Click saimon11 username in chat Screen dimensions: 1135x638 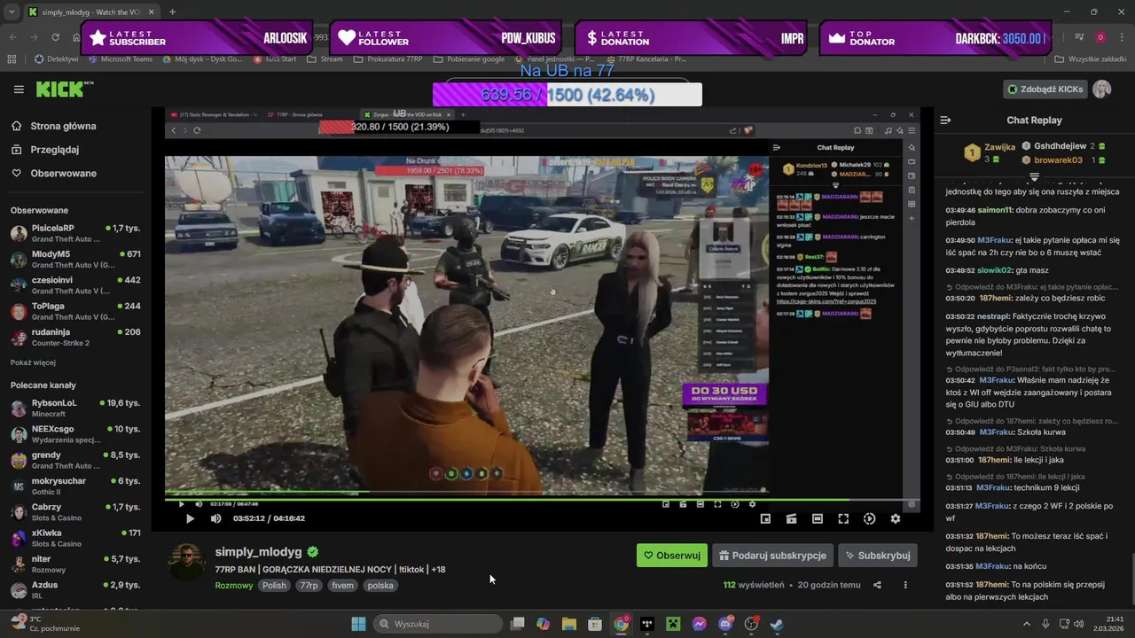995,210
